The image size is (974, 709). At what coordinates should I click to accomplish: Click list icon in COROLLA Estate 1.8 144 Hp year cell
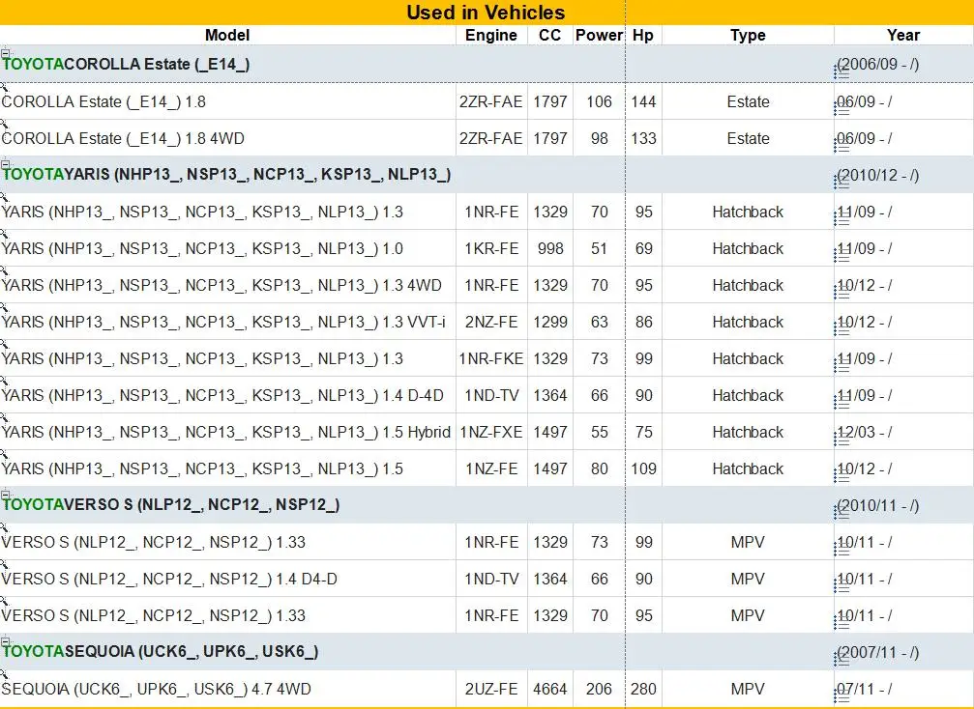tap(841, 110)
